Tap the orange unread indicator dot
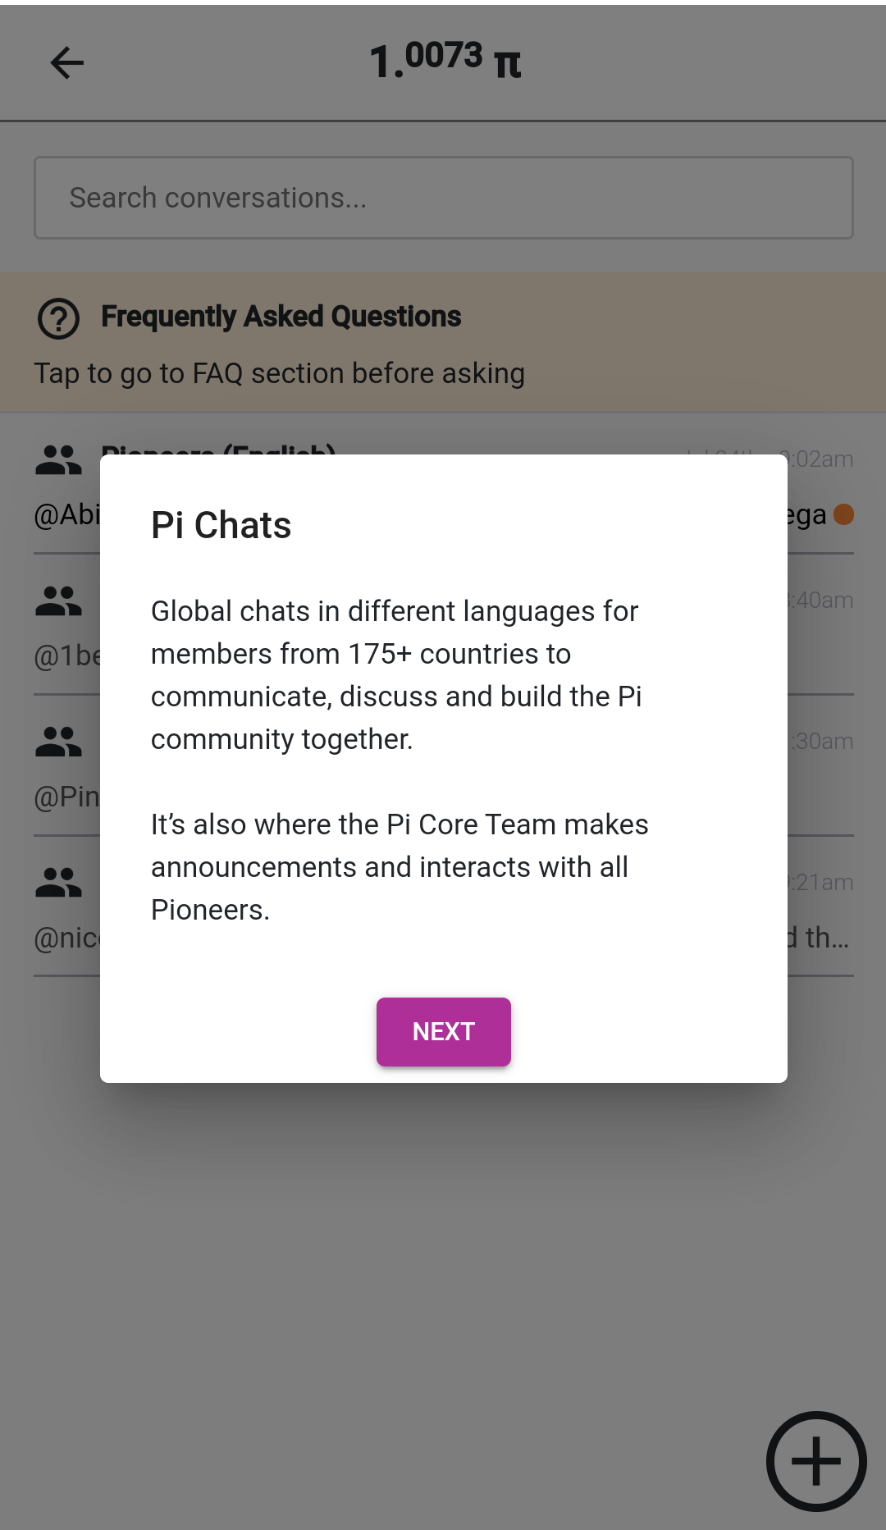 [843, 514]
